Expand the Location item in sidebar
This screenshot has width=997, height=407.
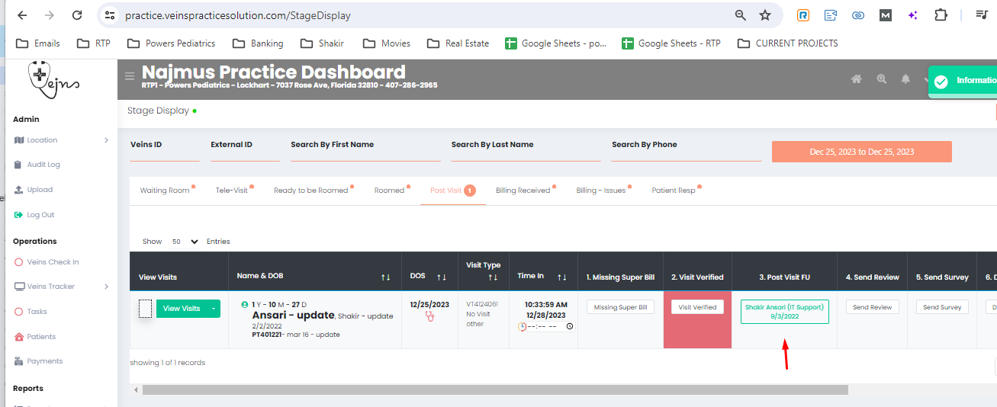(x=106, y=140)
